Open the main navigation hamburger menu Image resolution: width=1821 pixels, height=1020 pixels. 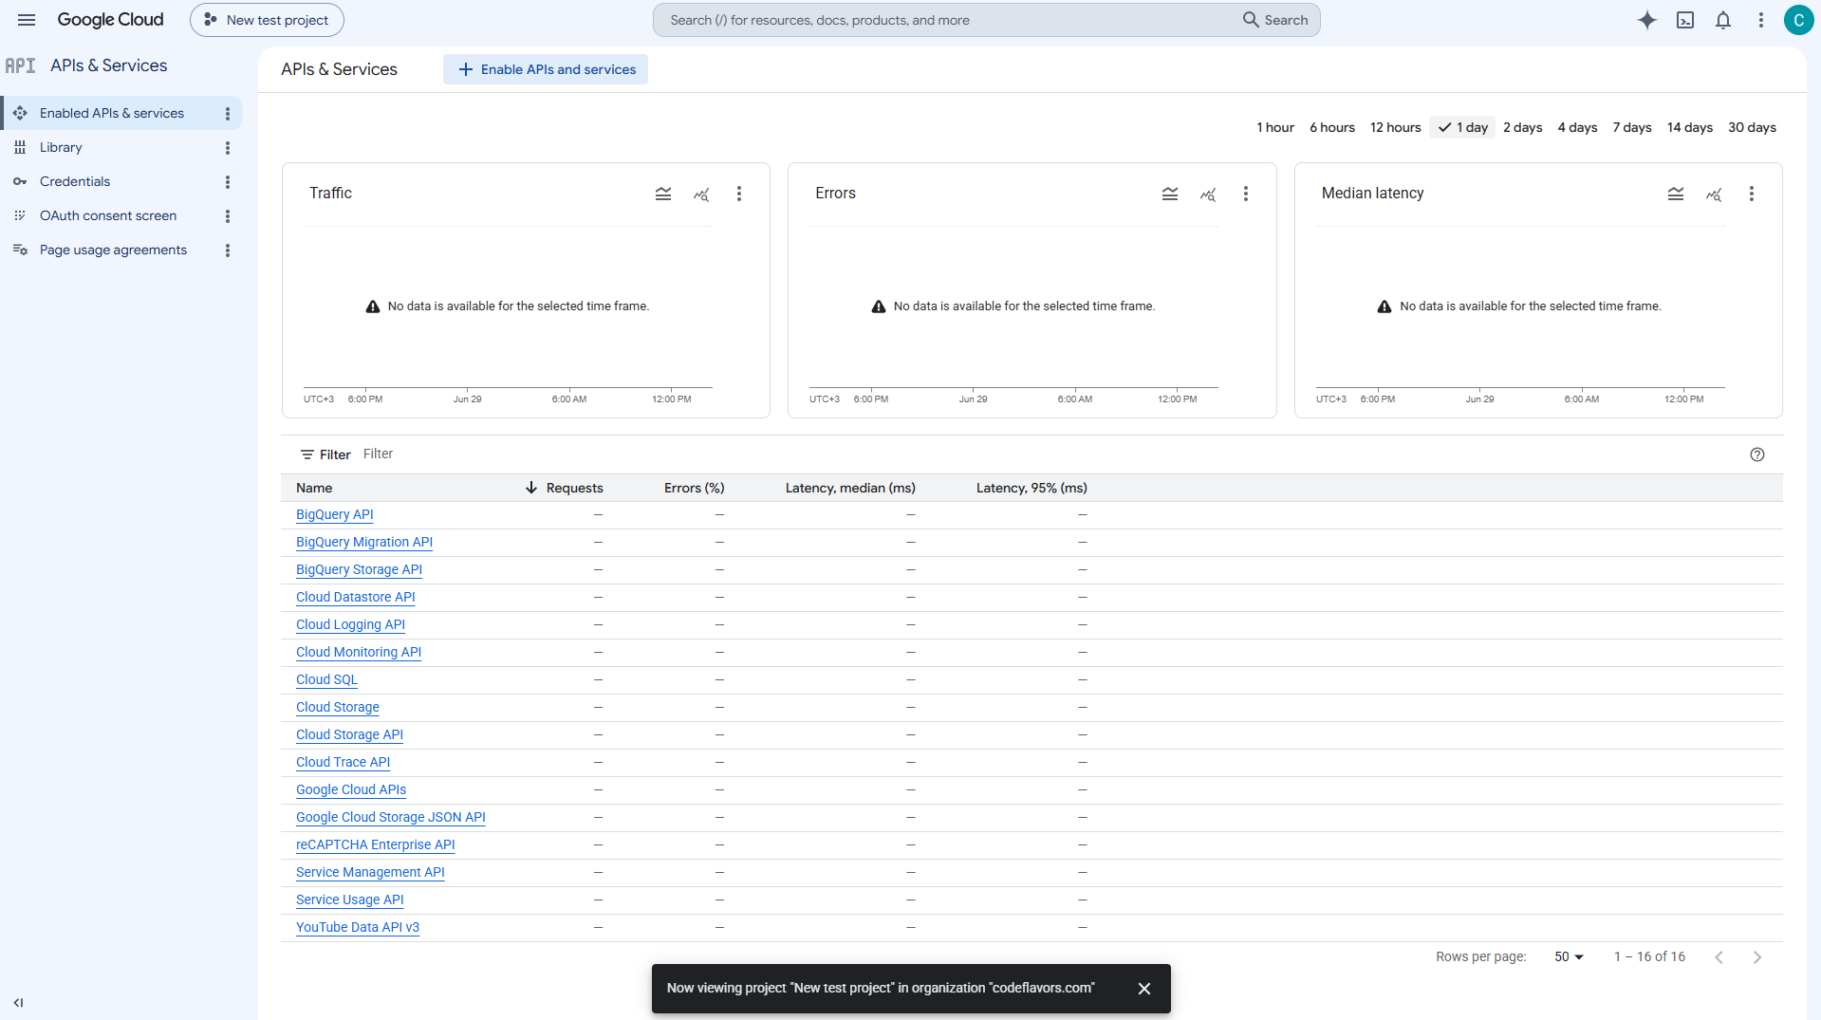click(27, 20)
